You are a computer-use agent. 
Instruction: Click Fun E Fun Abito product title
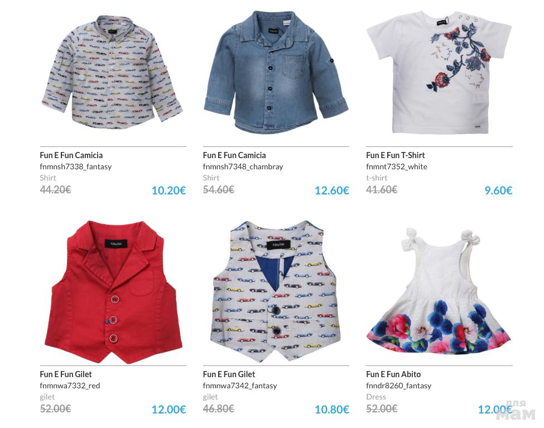(393, 374)
